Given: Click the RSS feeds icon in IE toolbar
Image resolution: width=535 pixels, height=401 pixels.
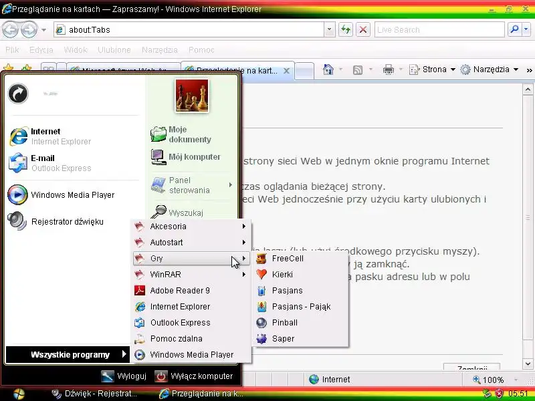Looking at the screenshot, I should point(358,70).
